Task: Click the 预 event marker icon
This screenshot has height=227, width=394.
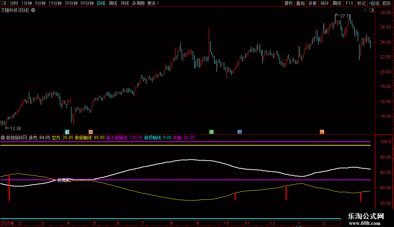Action: (322, 132)
